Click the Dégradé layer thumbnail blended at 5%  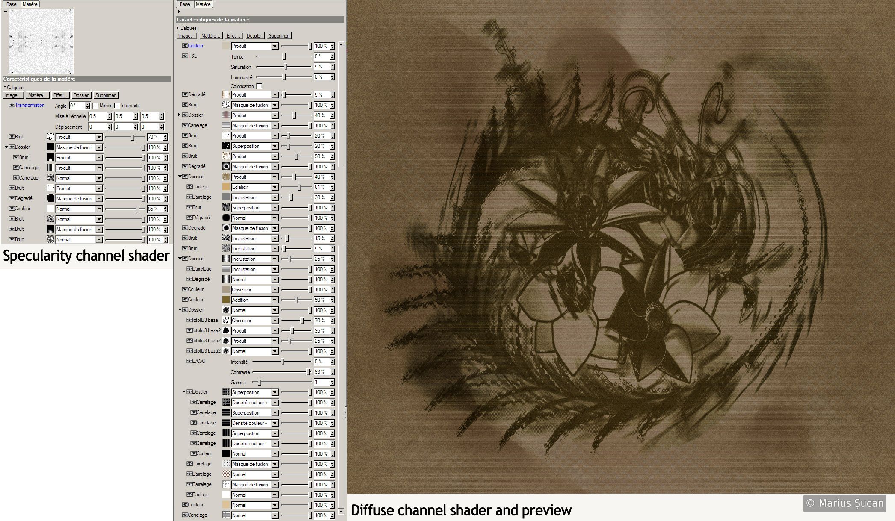click(226, 94)
